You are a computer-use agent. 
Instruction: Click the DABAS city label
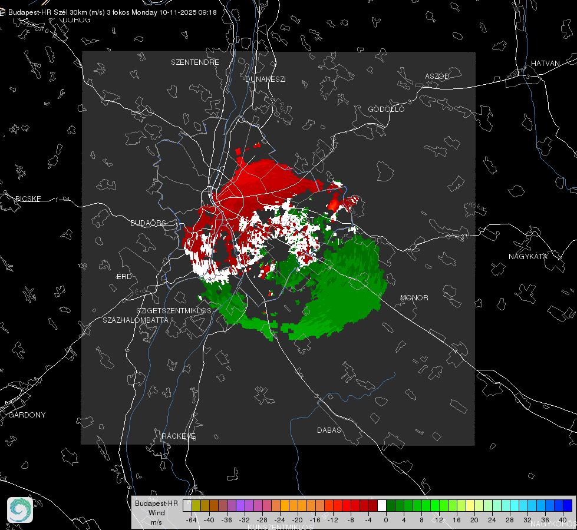329,430
